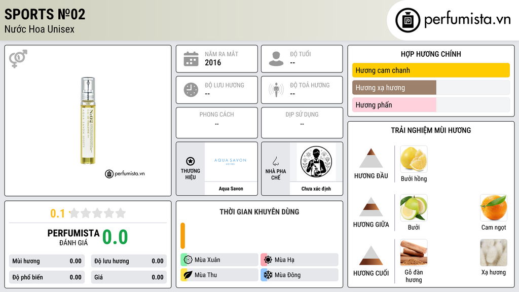
Task: Click the 0.1 user rating value
Action: (x=58, y=213)
